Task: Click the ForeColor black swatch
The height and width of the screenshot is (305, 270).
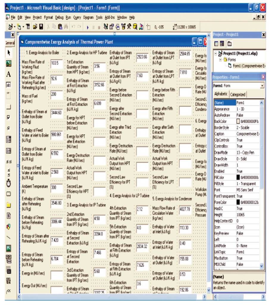Action: coord(238,202)
